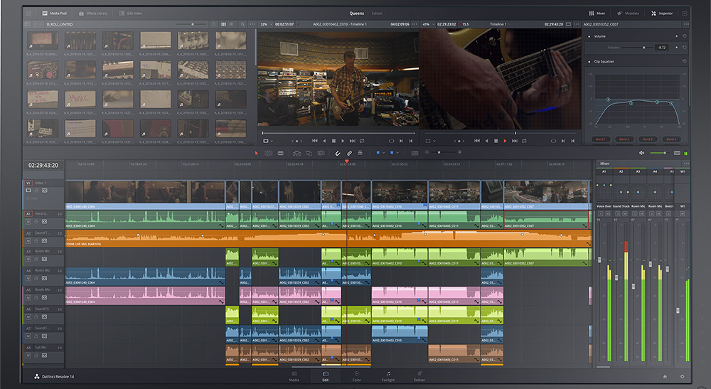Toggle the snapping magnet icon
The image size is (711, 389).
click(338, 153)
